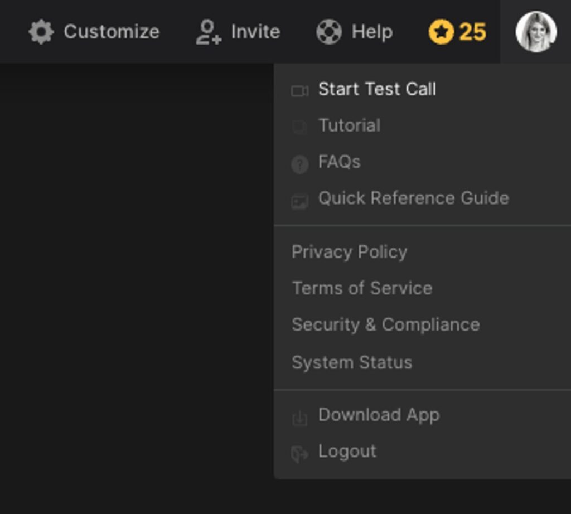The image size is (571, 514).
Task: Open the Privacy Policy link
Action: tap(349, 252)
